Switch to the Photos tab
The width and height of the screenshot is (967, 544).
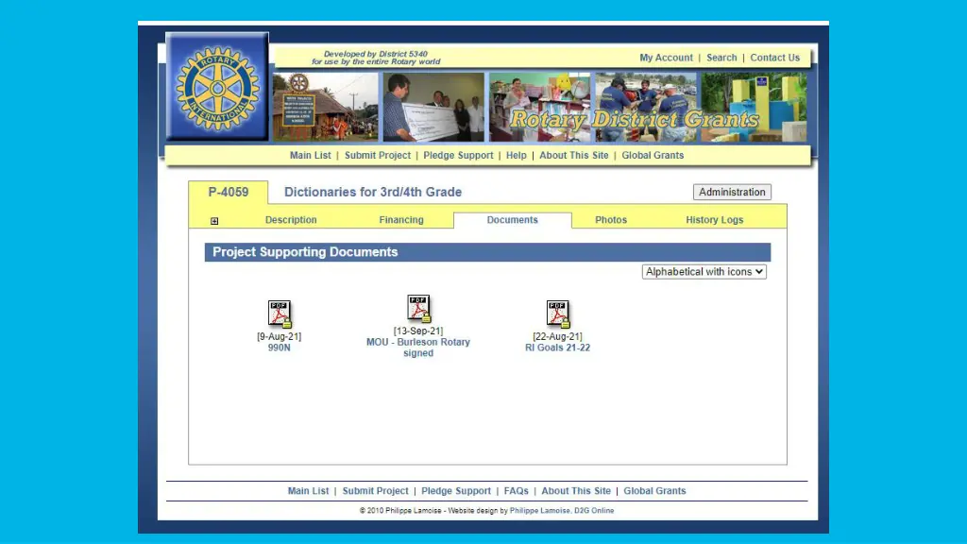click(611, 219)
